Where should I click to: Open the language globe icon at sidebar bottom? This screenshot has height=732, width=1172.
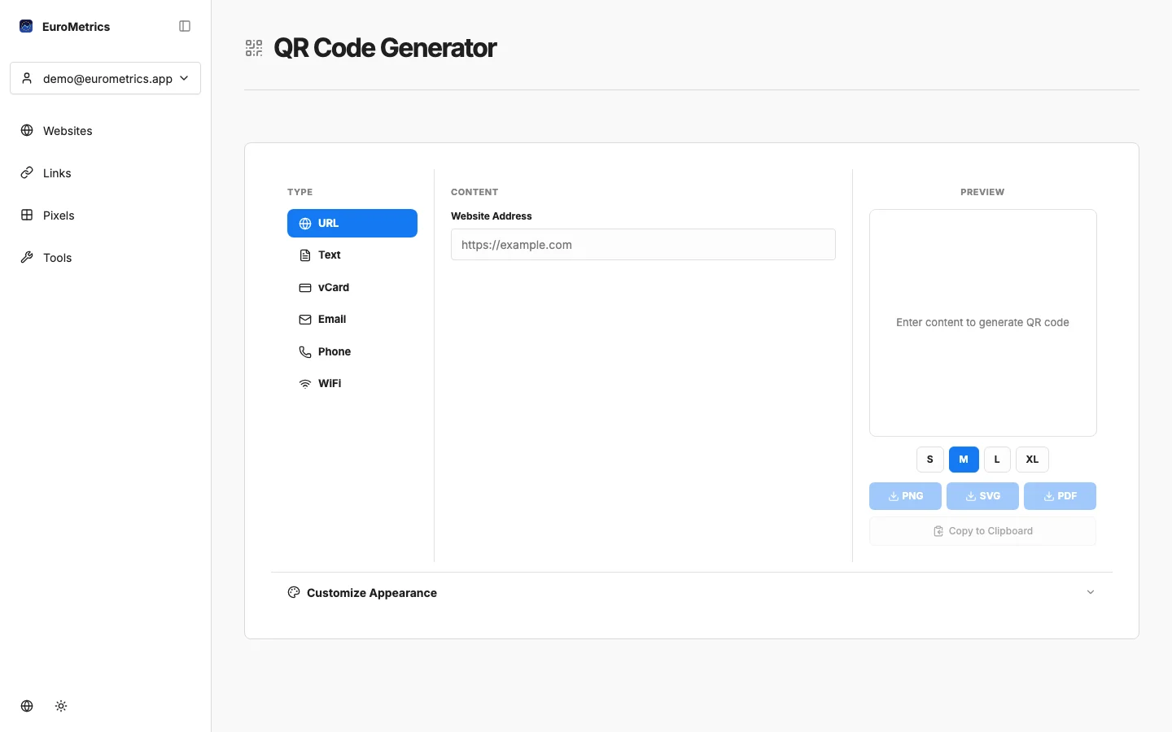point(27,706)
